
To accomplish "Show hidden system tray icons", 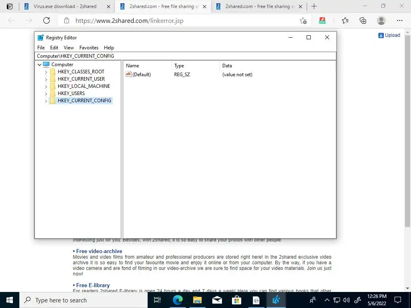I will click(x=327, y=300).
